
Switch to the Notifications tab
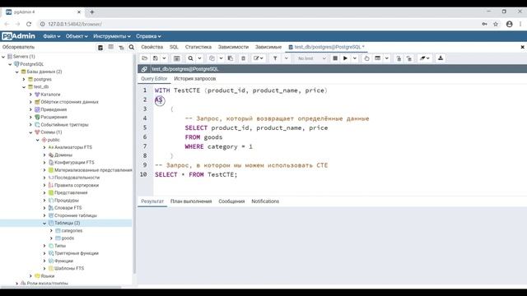click(265, 201)
